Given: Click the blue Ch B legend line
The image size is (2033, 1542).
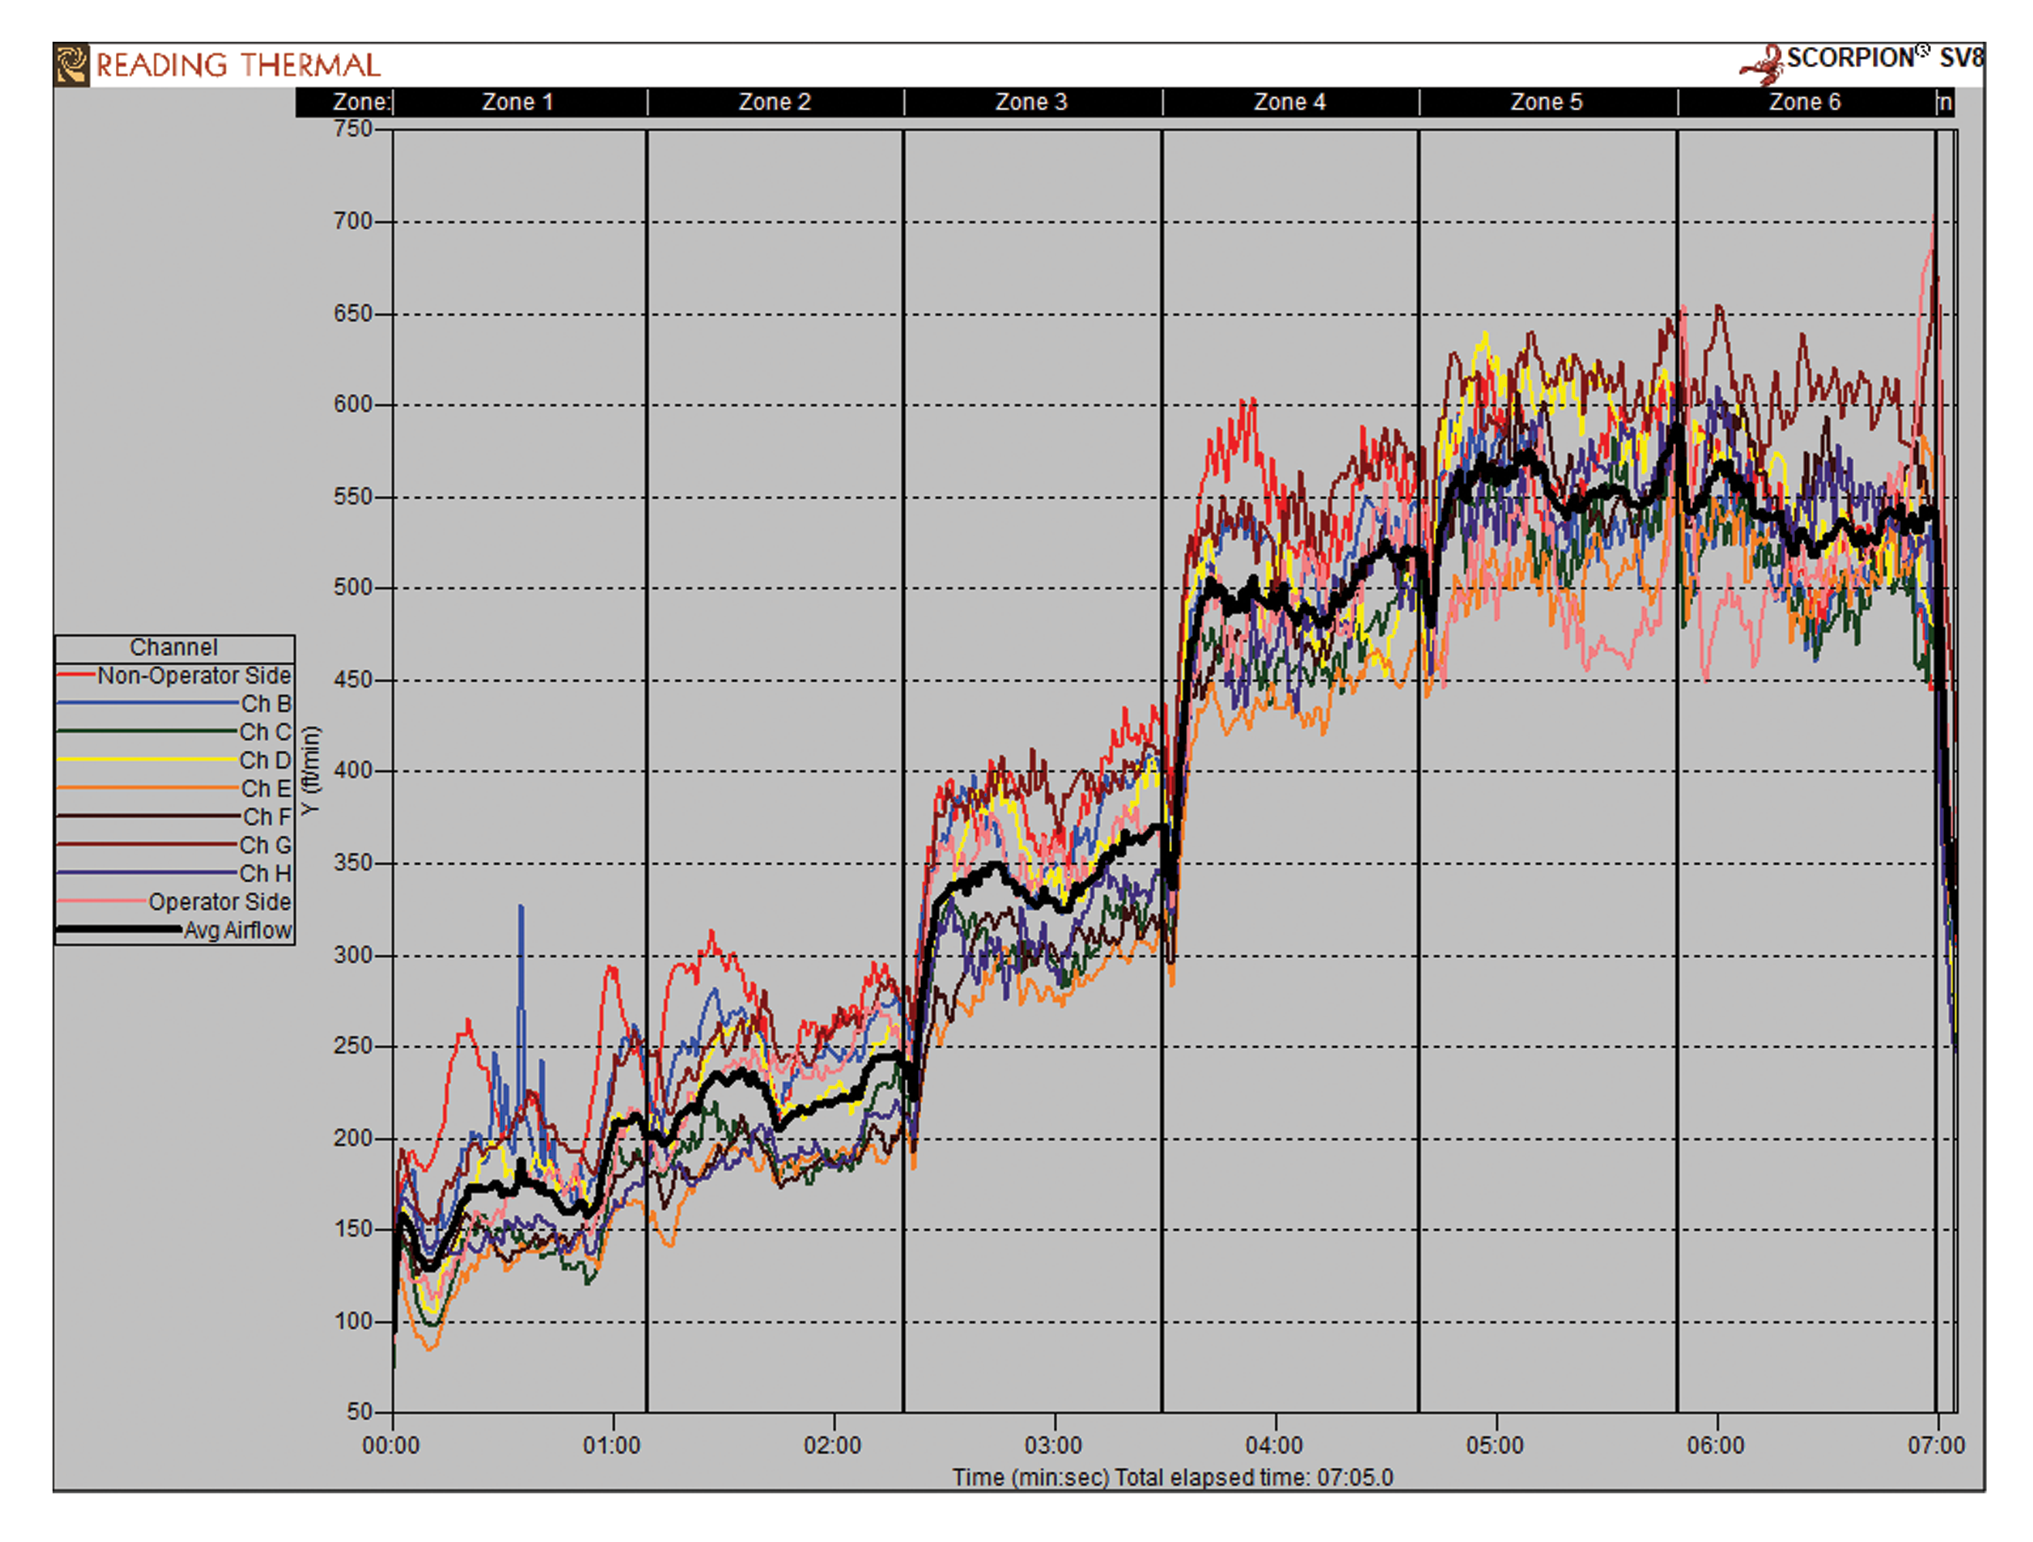Looking at the screenshot, I should tap(147, 704).
